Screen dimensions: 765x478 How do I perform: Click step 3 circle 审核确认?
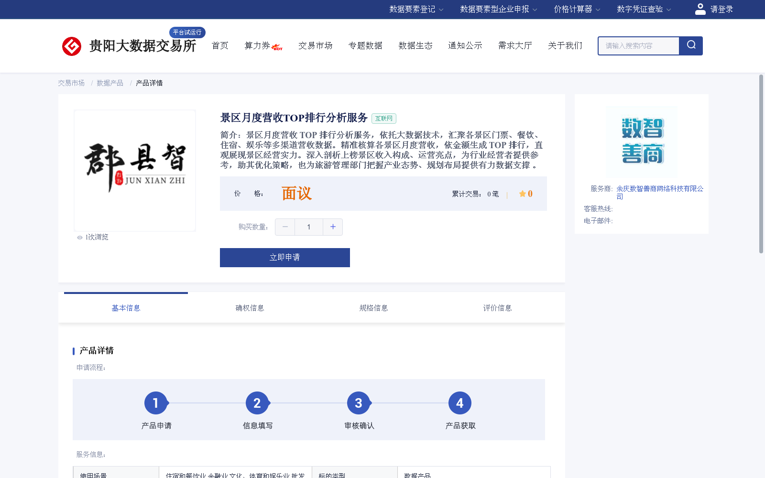coord(359,403)
